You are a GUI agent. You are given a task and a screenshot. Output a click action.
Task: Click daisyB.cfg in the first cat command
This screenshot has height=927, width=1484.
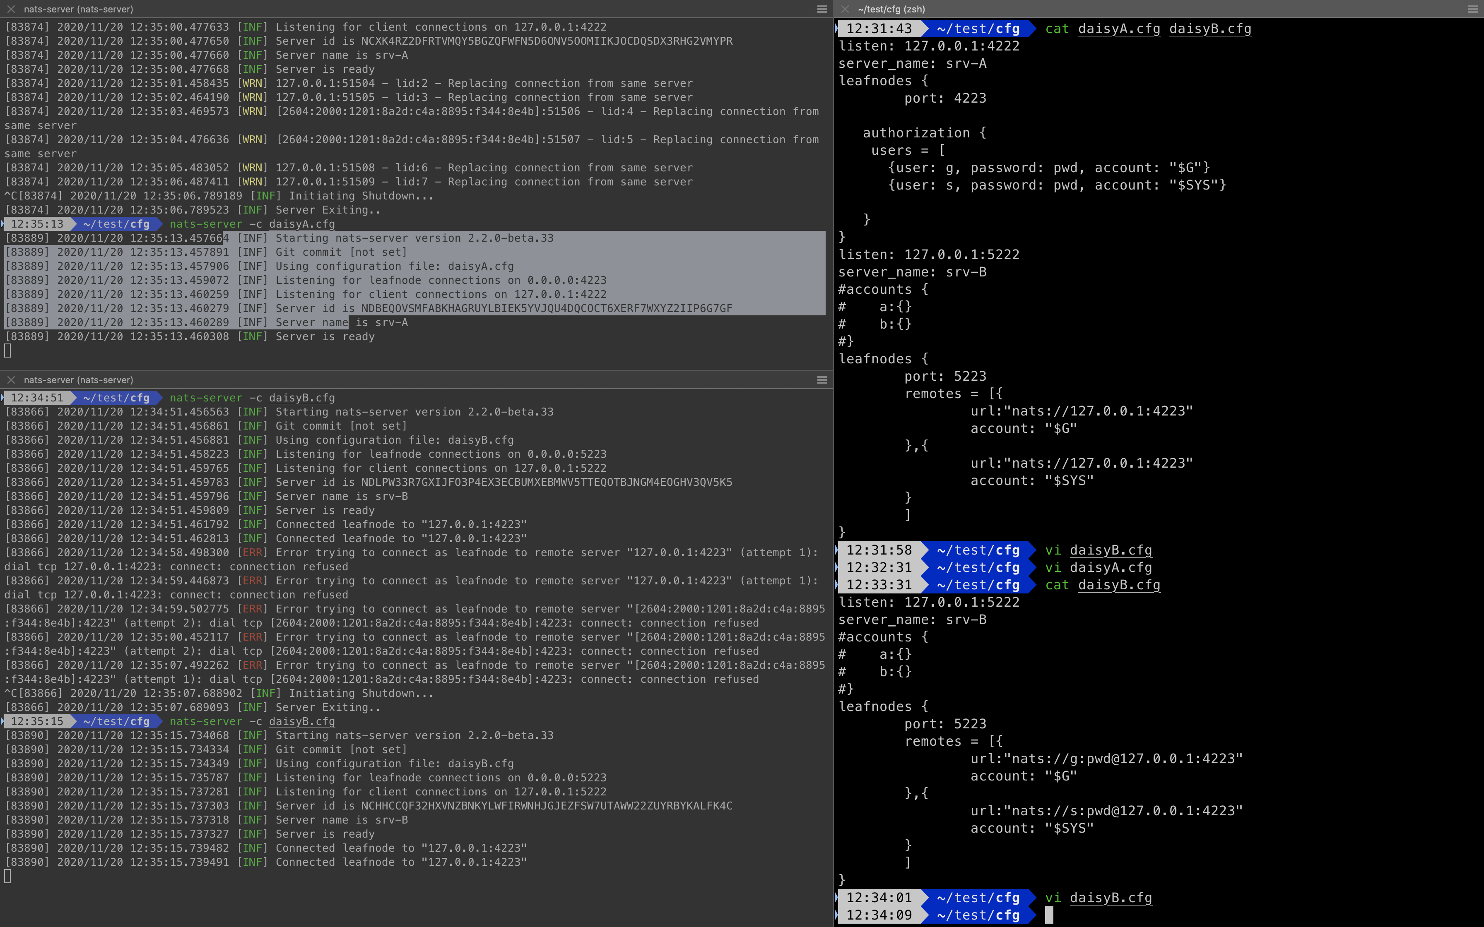(x=1210, y=29)
